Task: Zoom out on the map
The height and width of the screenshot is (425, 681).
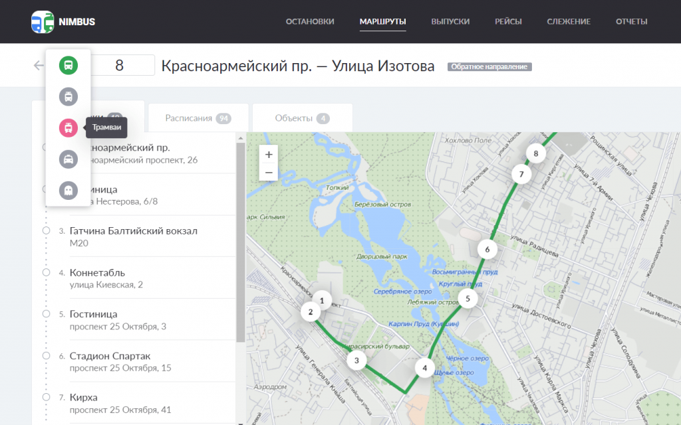Action: (269, 173)
